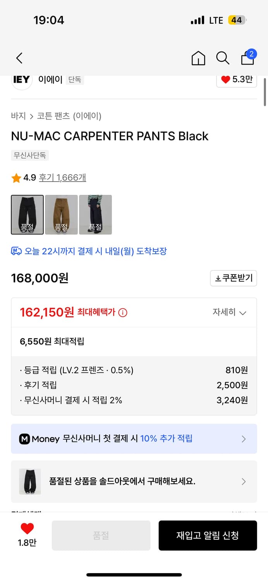This screenshot has width=268, height=582.
Task: Click the delivery truck icon
Action: point(16,251)
